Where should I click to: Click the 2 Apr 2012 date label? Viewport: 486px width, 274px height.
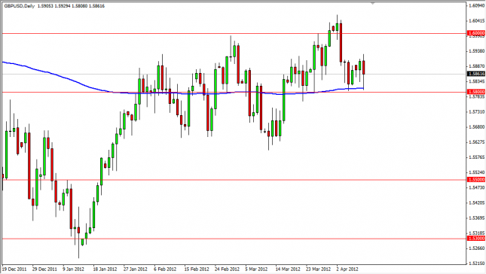coord(347,269)
